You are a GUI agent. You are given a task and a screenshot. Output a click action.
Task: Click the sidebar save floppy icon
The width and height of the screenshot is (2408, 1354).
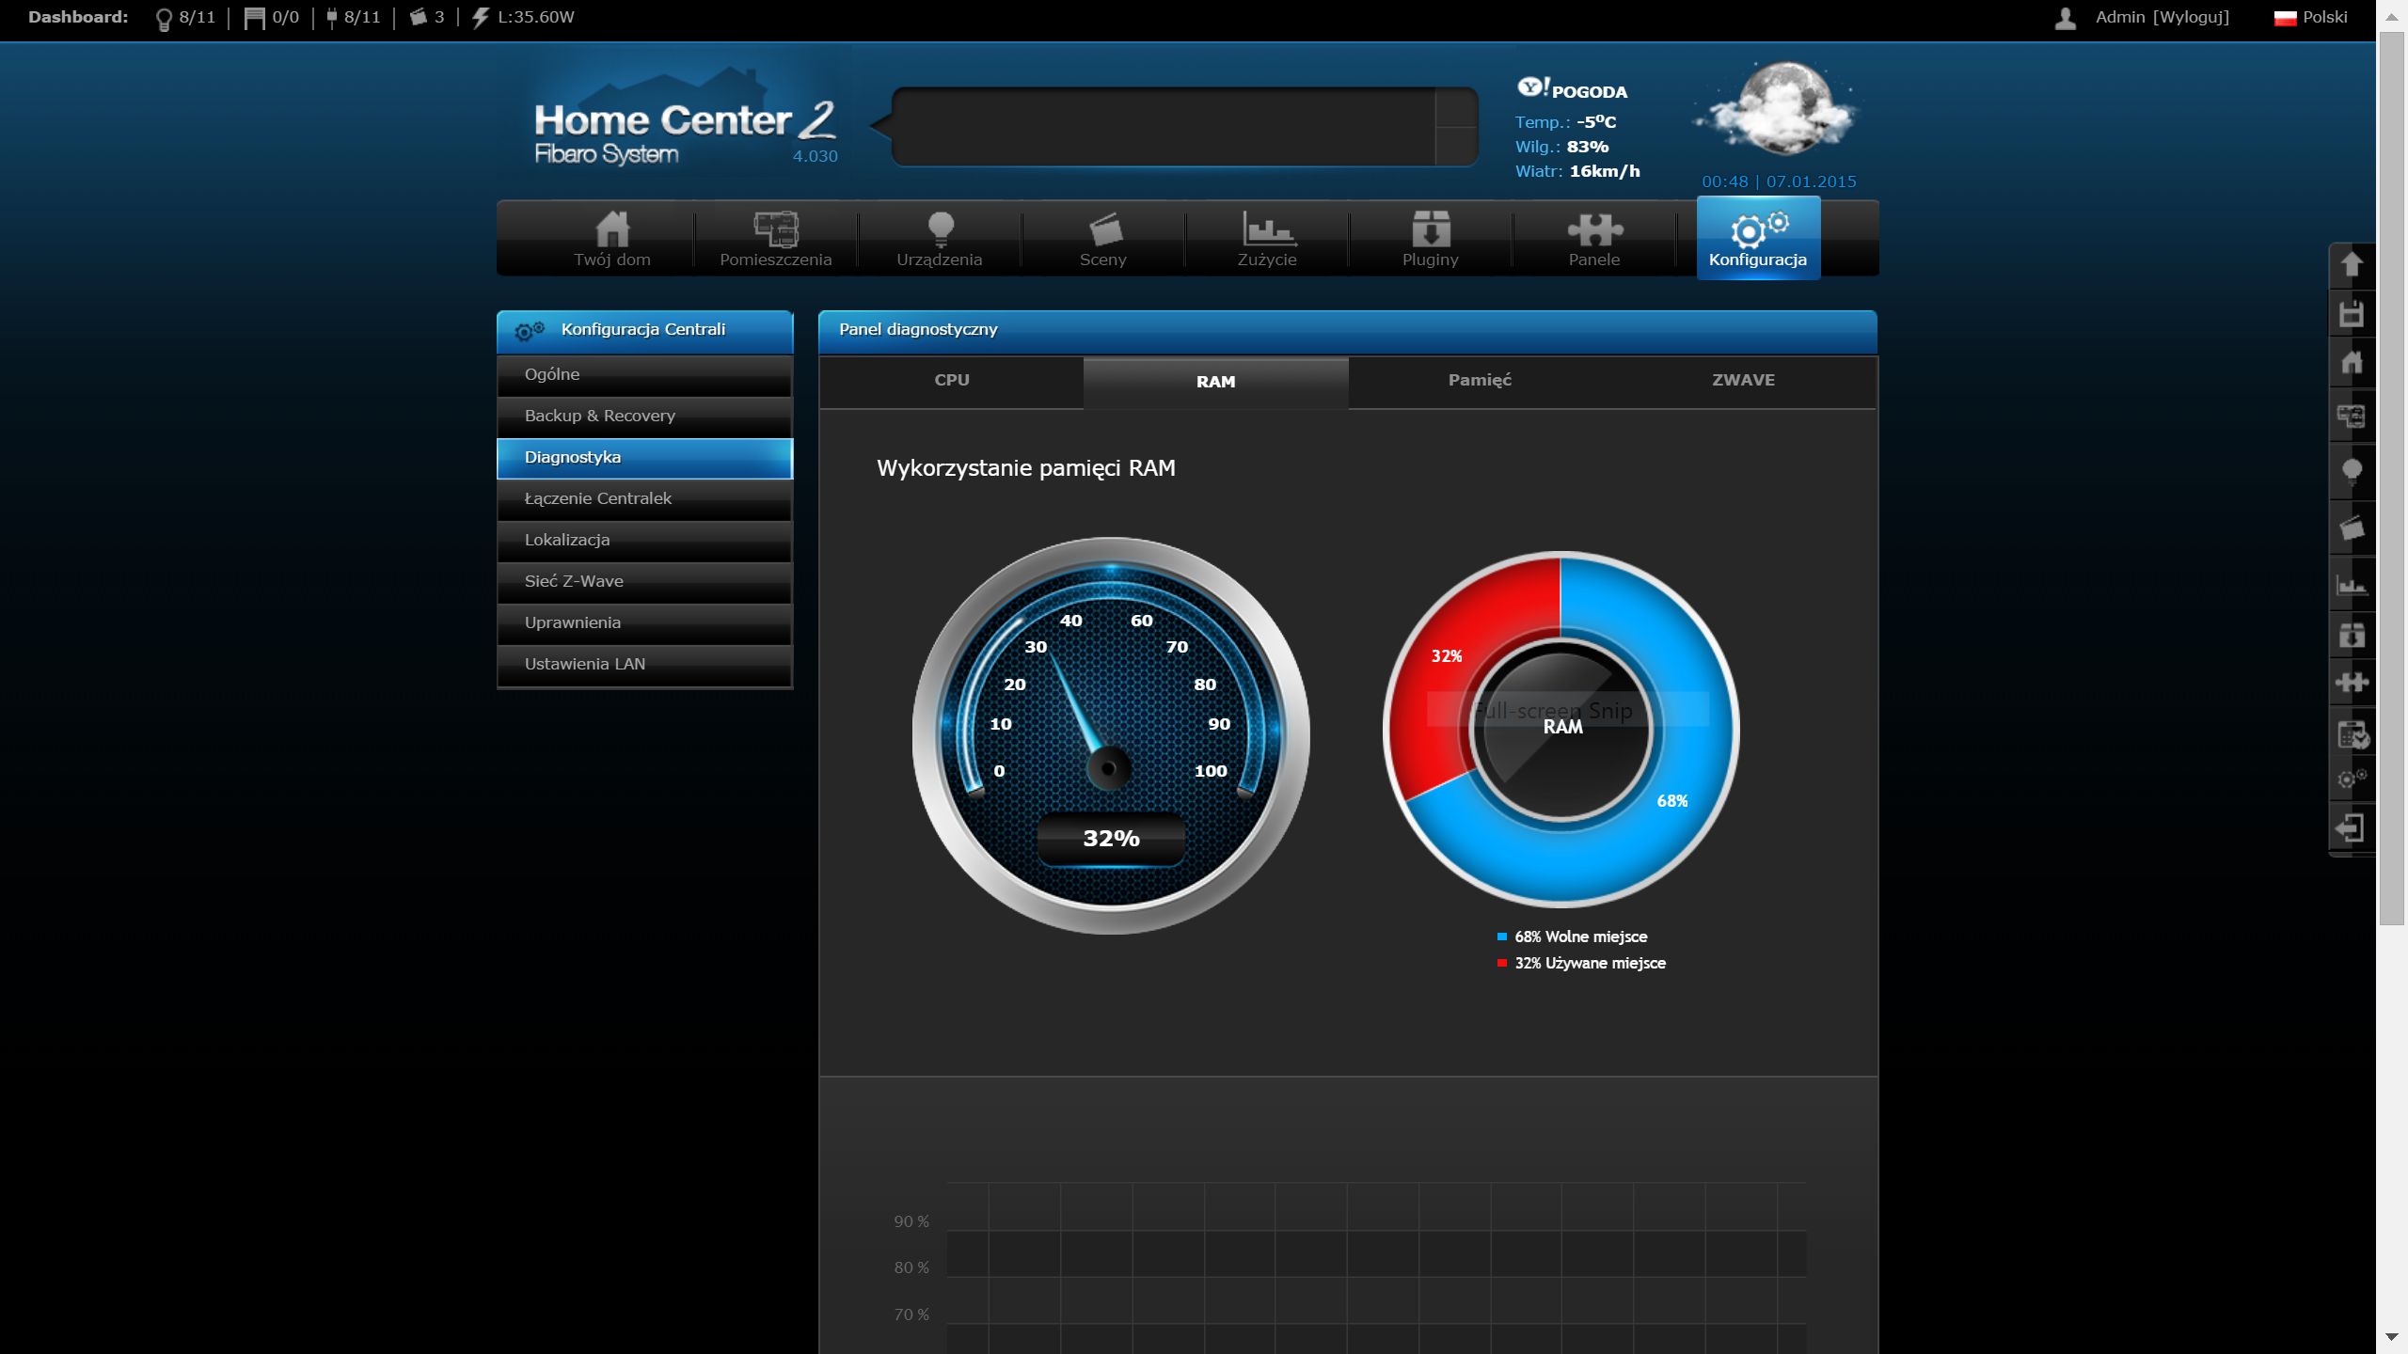(x=2352, y=314)
